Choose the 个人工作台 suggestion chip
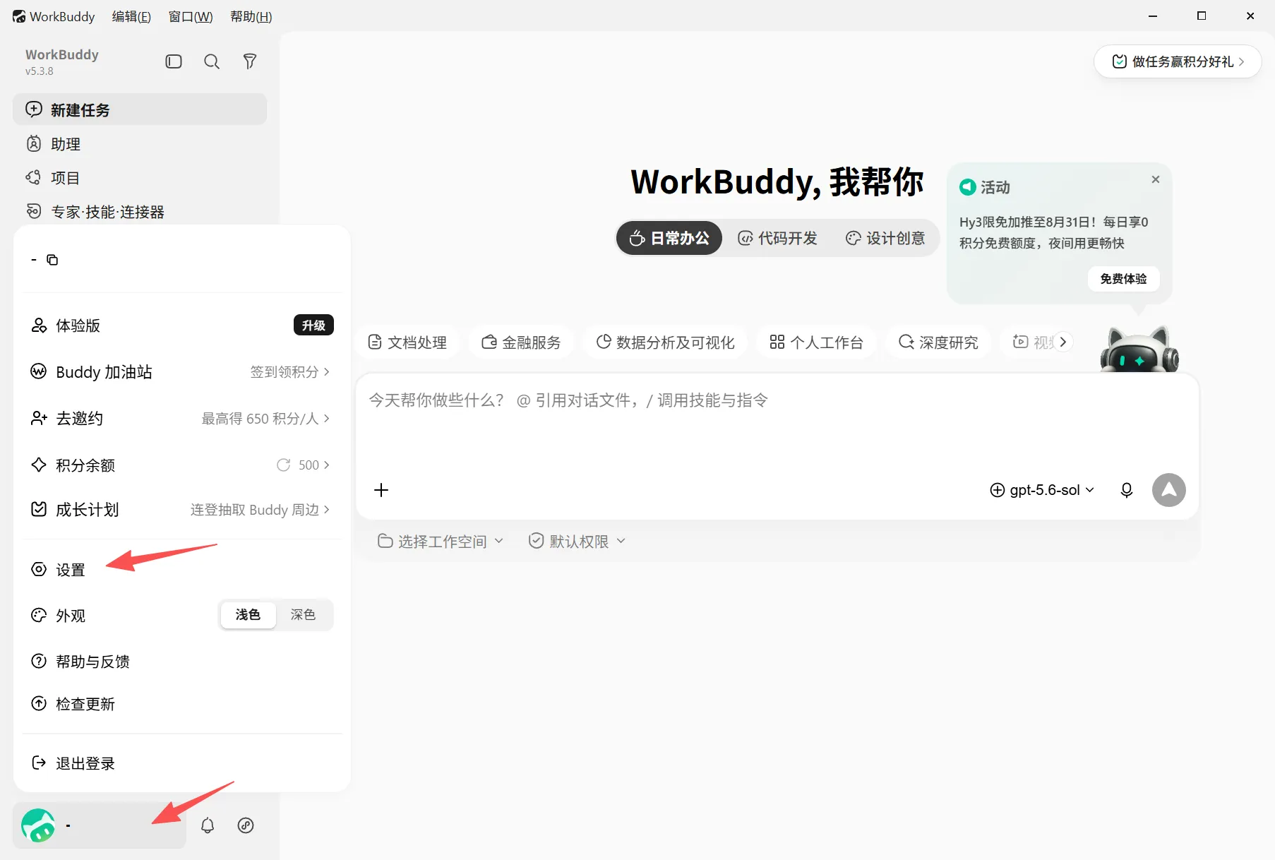Image resolution: width=1275 pixels, height=860 pixels. tap(817, 342)
